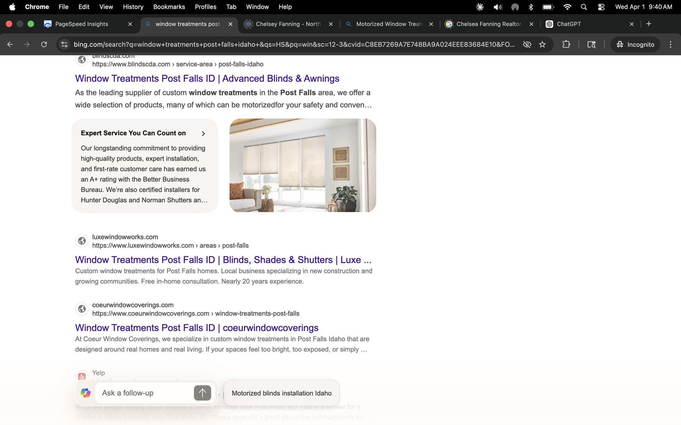
Task: Open the Bookmarks menu
Action: point(169,7)
